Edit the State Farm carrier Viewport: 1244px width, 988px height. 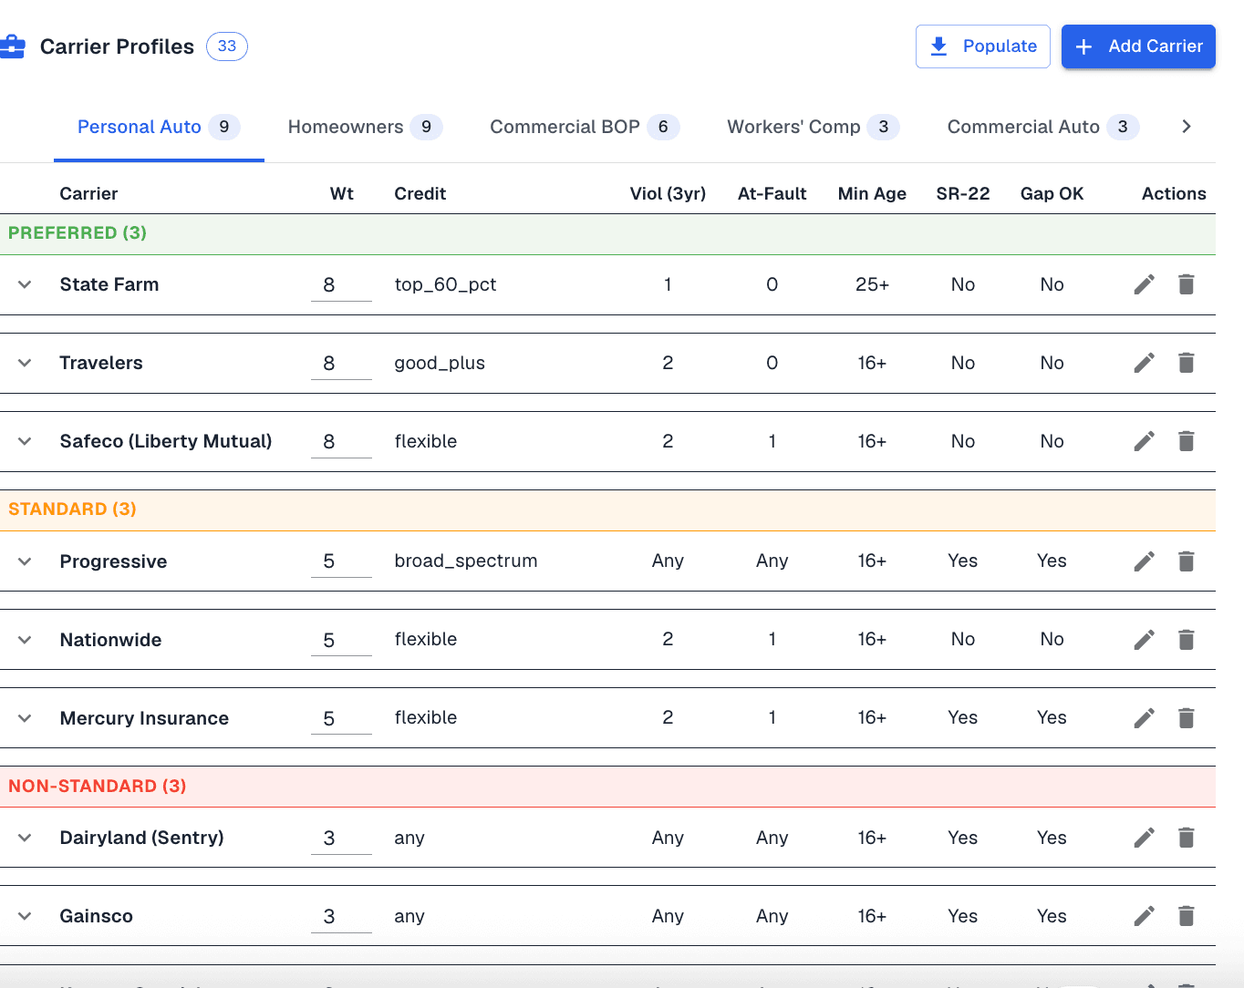[x=1144, y=284]
